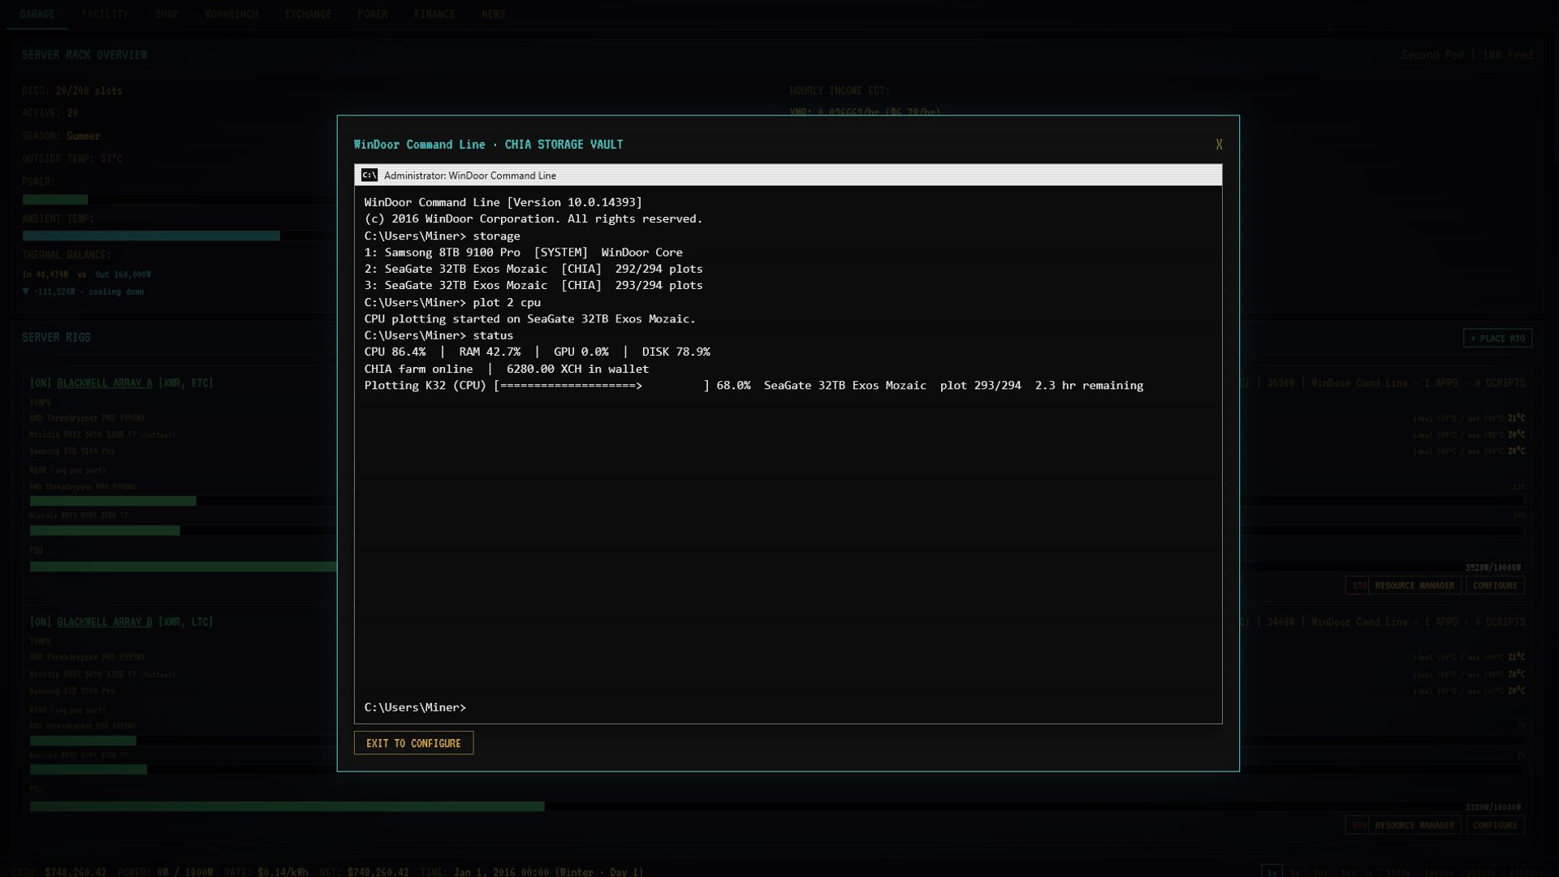Click the CASH $740,260.42 status entry
This screenshot has height=877, width=1559.
[58, 872]
